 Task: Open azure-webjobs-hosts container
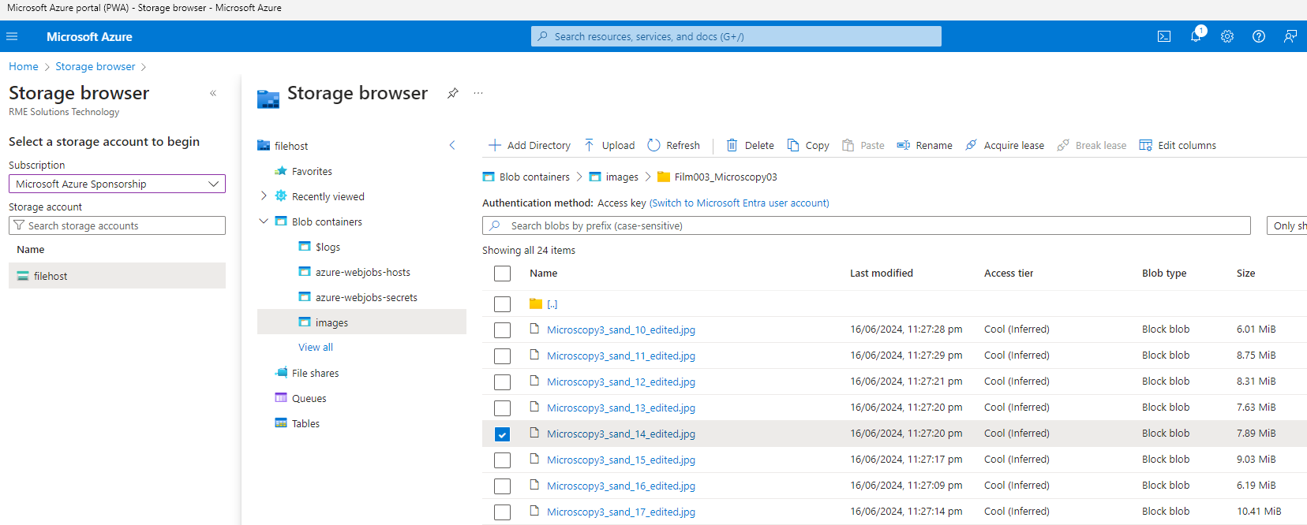tap(362, 272)
